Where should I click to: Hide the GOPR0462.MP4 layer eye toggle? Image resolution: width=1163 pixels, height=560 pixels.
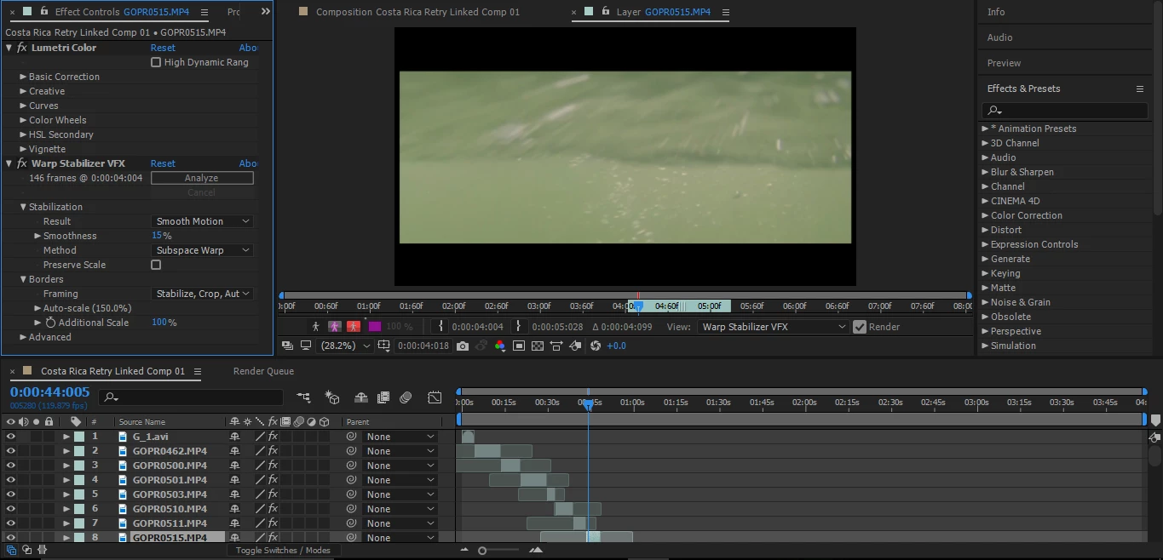point(11,451)
